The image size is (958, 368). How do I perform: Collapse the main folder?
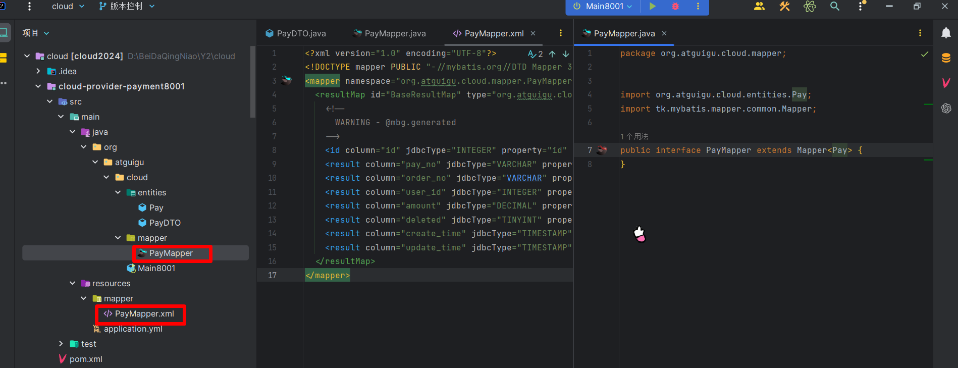coord(61,117)
